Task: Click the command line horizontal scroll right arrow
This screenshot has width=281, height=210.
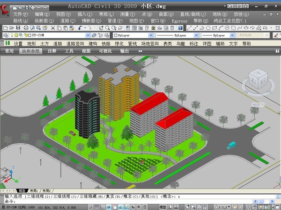Action: click(x=272, y=202)
